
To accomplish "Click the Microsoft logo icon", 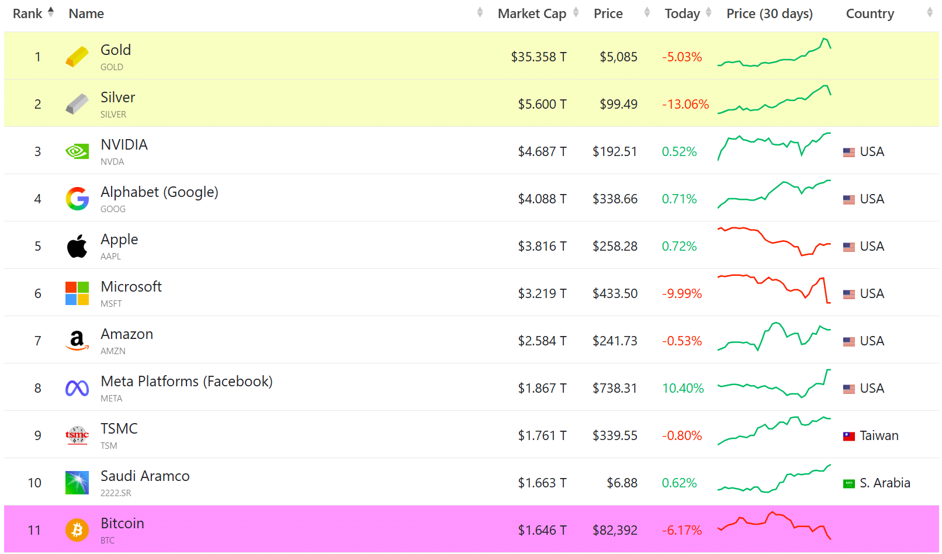I will coord(77,293).
